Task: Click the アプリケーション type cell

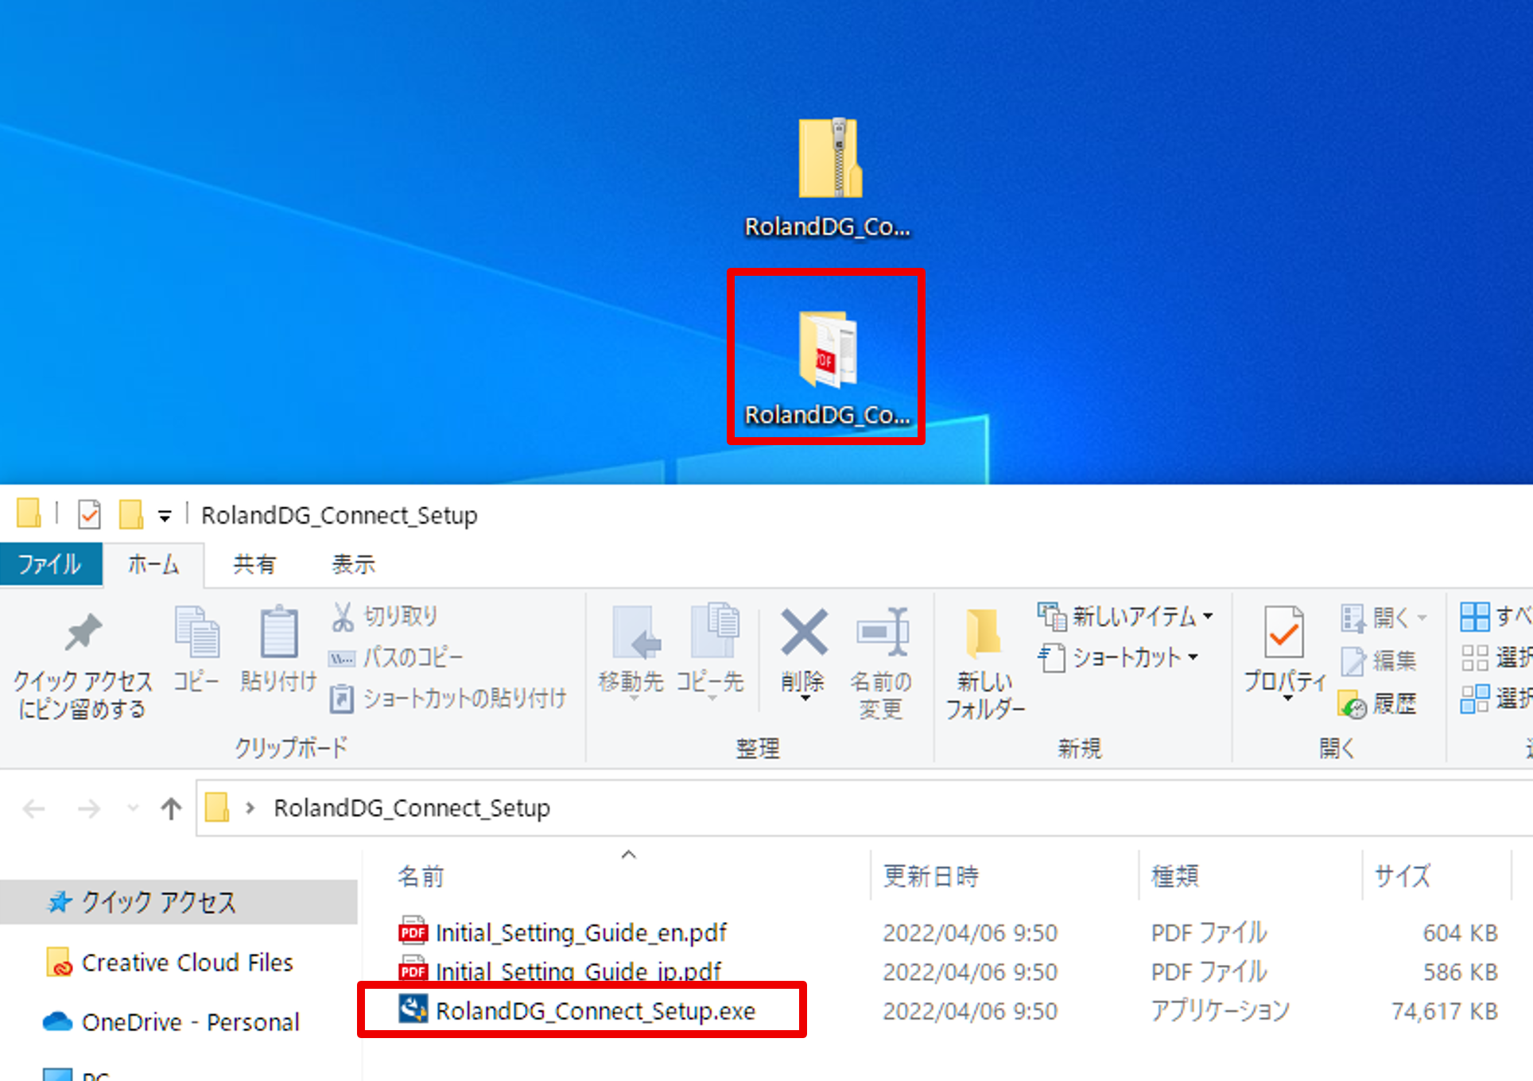Action: click(1220, 1011)
